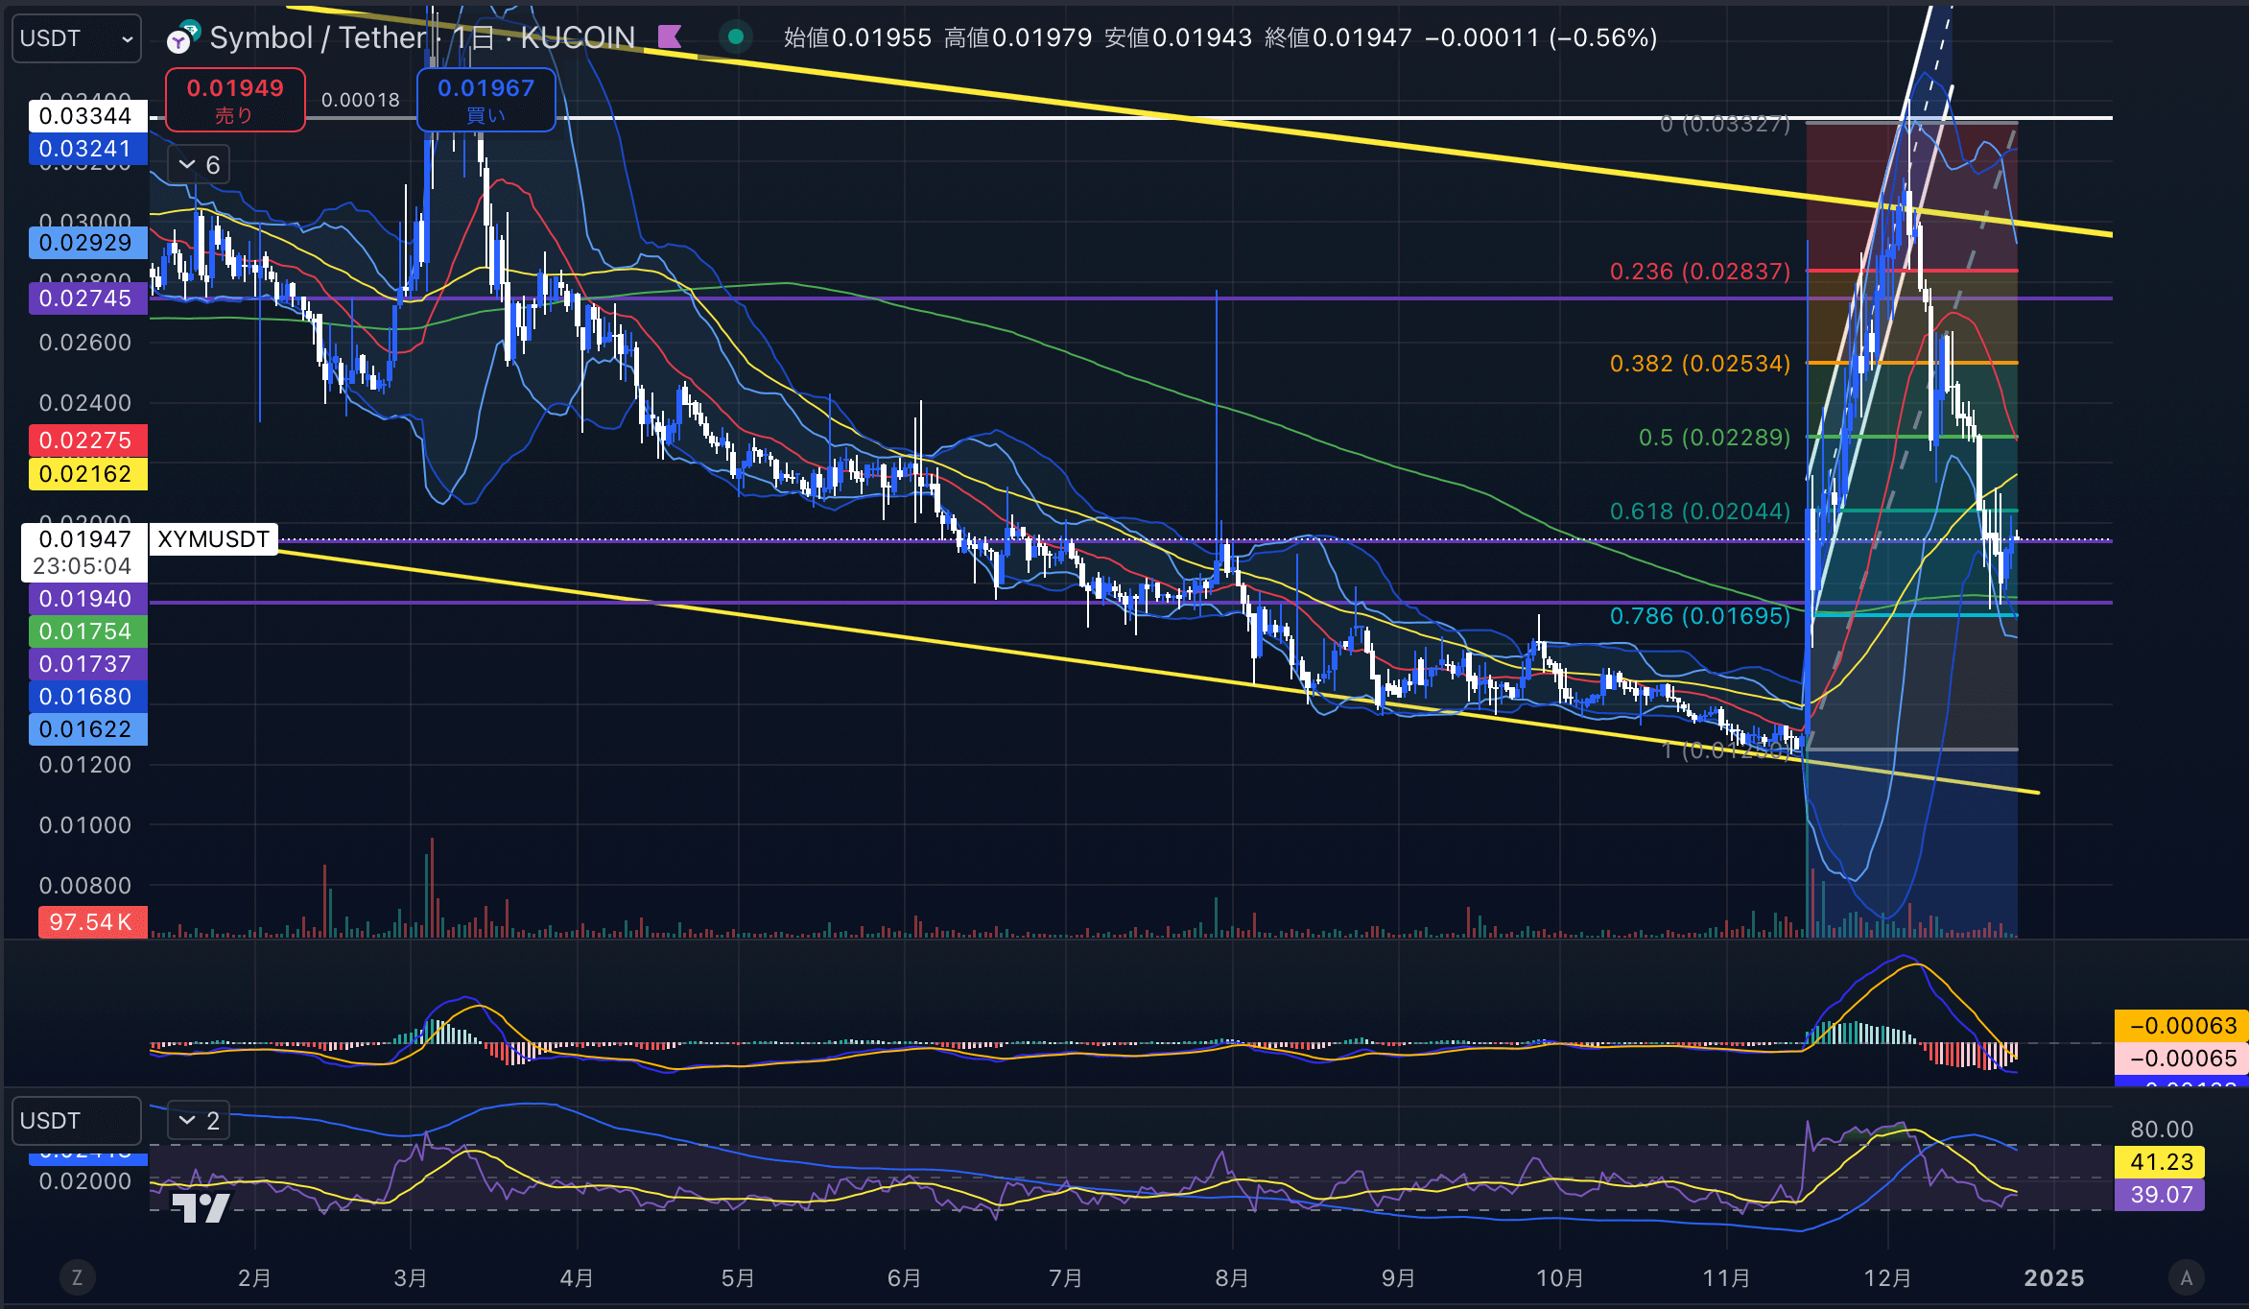Click the 80.00 level on RSI scale
This screenshot has height=1309, width=2249.
(2161, 1130)
